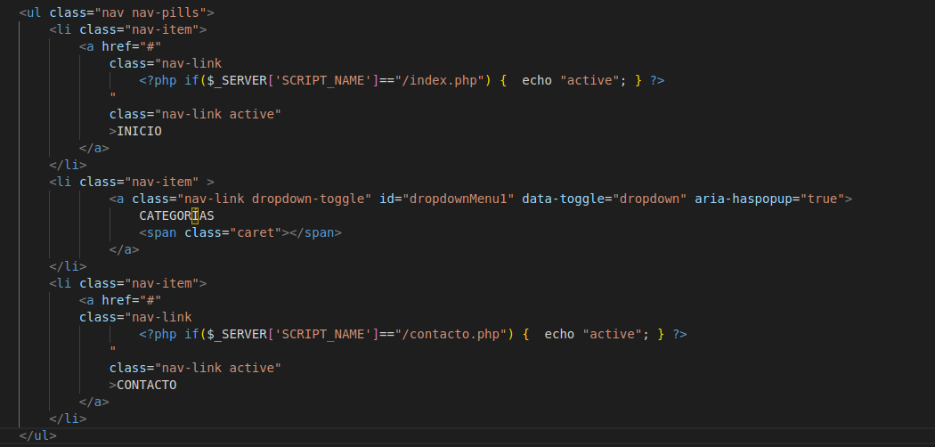935x447 pixels.
Task: Click echo keyword on the index.php line
Action: 537,80
